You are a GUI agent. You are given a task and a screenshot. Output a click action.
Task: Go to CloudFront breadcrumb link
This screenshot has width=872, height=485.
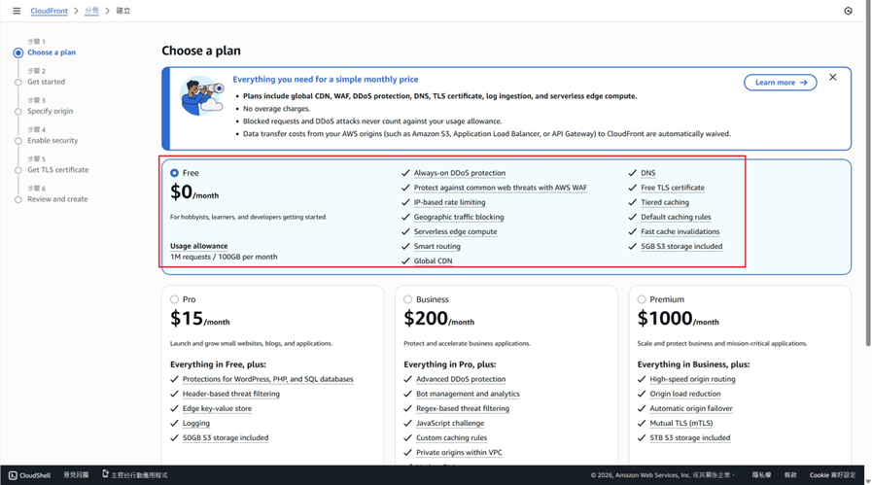[50, 11]
